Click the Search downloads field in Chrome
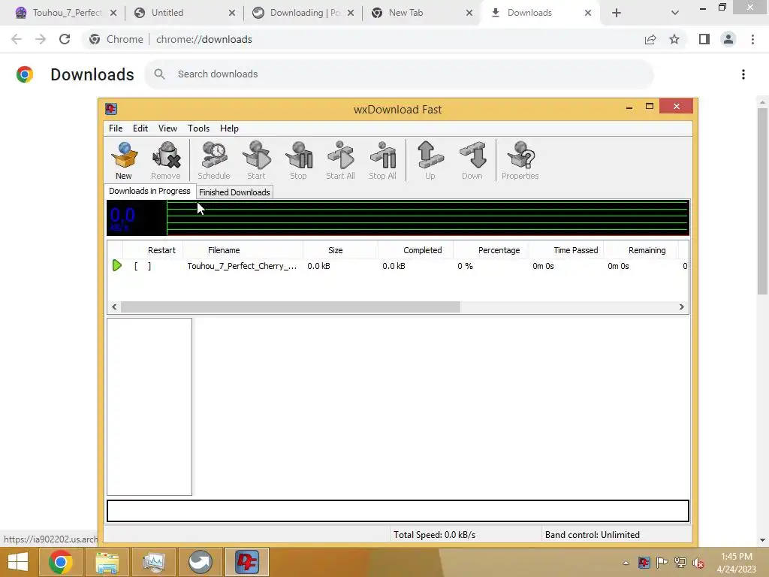Viewport: 769px width, 577px height. (x=400, y=74)
